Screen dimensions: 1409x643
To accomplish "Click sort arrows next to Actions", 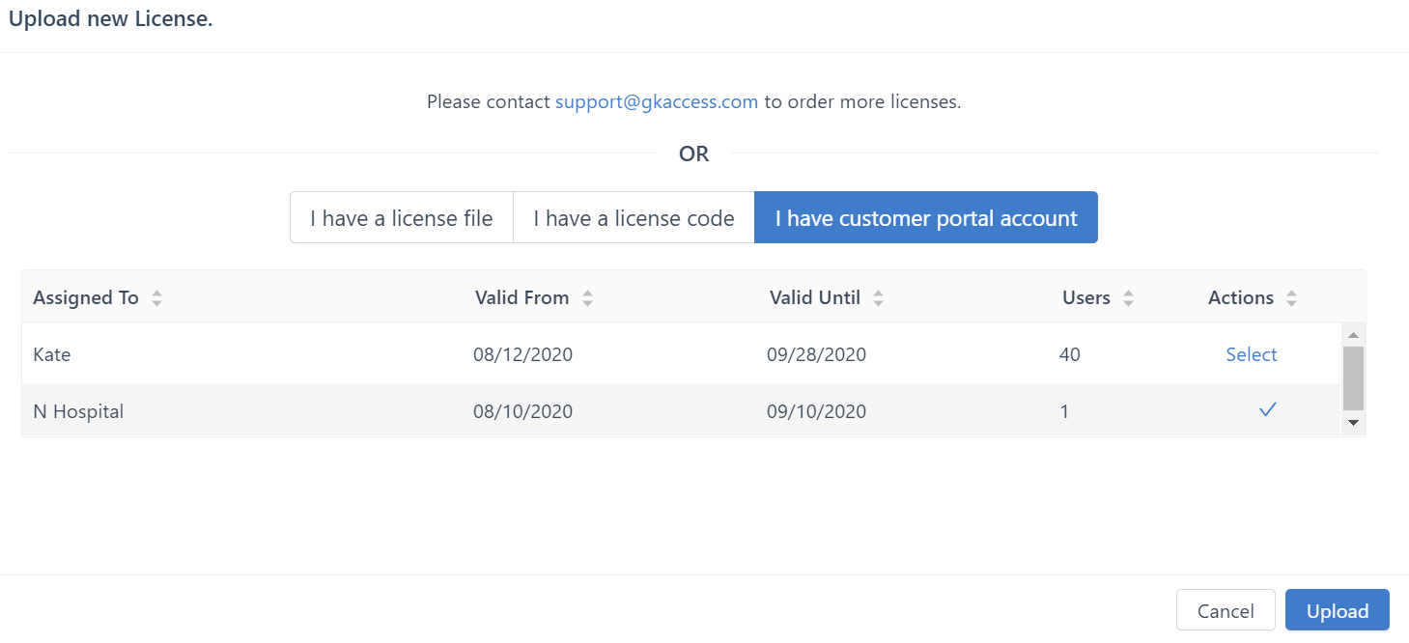I will click(1291, 298).
